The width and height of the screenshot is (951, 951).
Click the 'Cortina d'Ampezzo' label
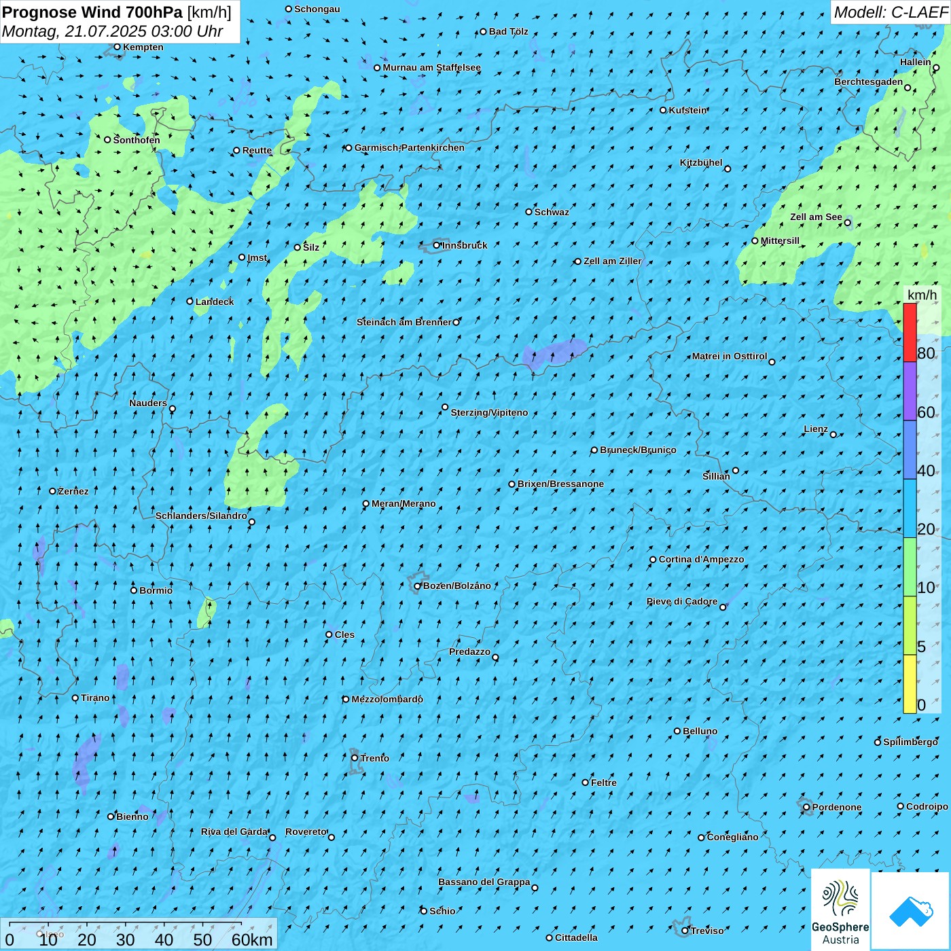click(701, 559)
